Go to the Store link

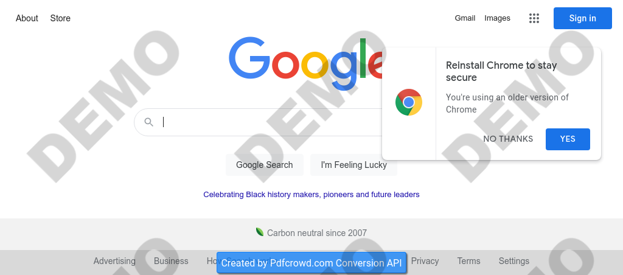click(x=60, y=18)
